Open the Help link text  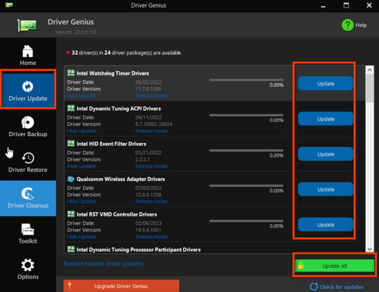(x=361, y=25)
